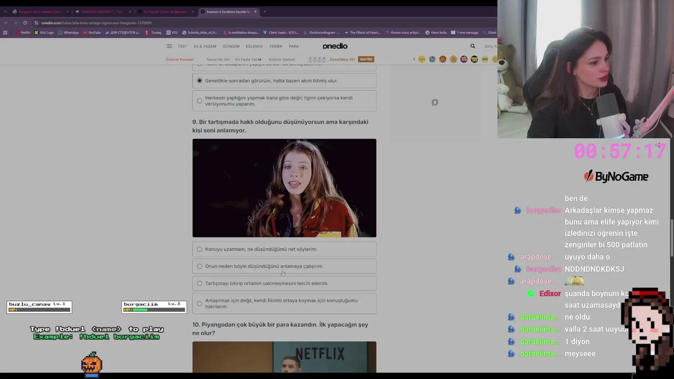The width and height of the screenshot is (674, 379).
Task: Go to the Onedio logo homepage
Action: 335,46
